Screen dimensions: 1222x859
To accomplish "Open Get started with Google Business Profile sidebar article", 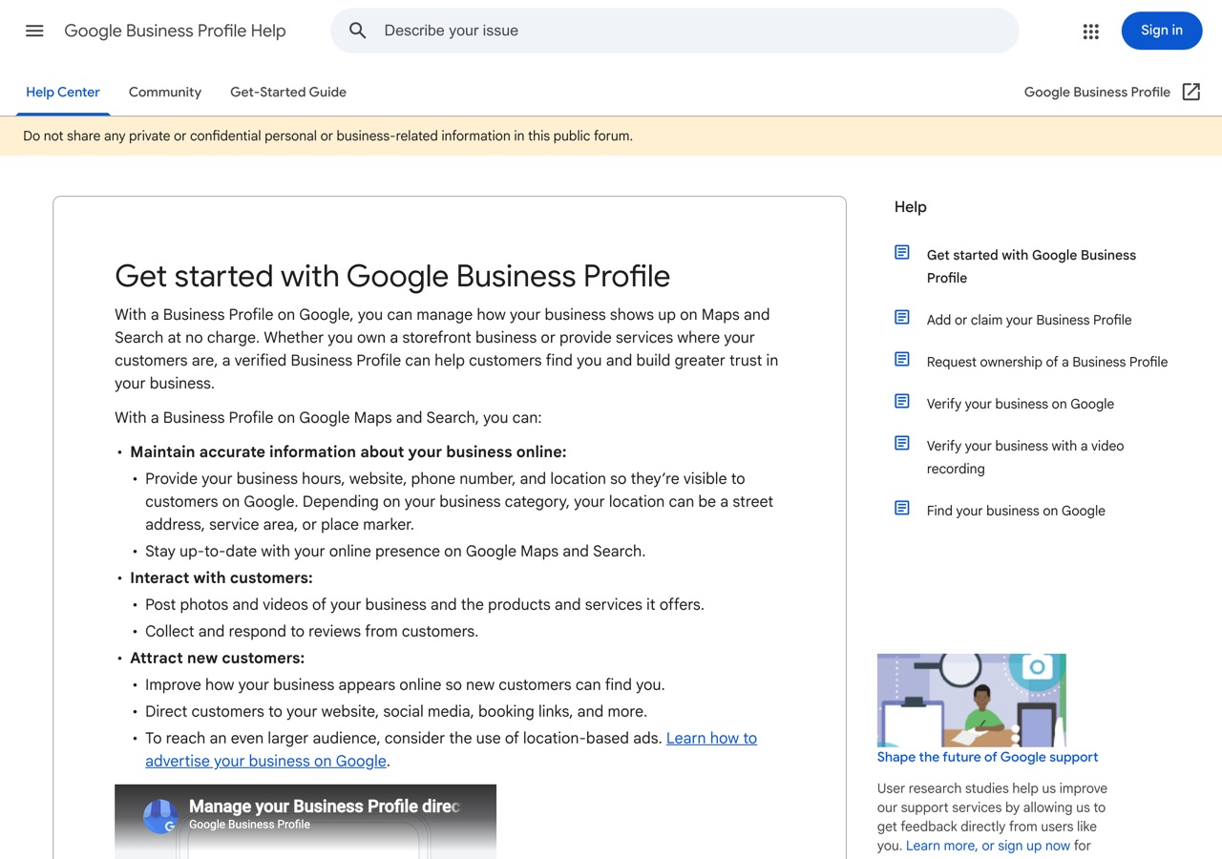I will tap(1031, 266).
